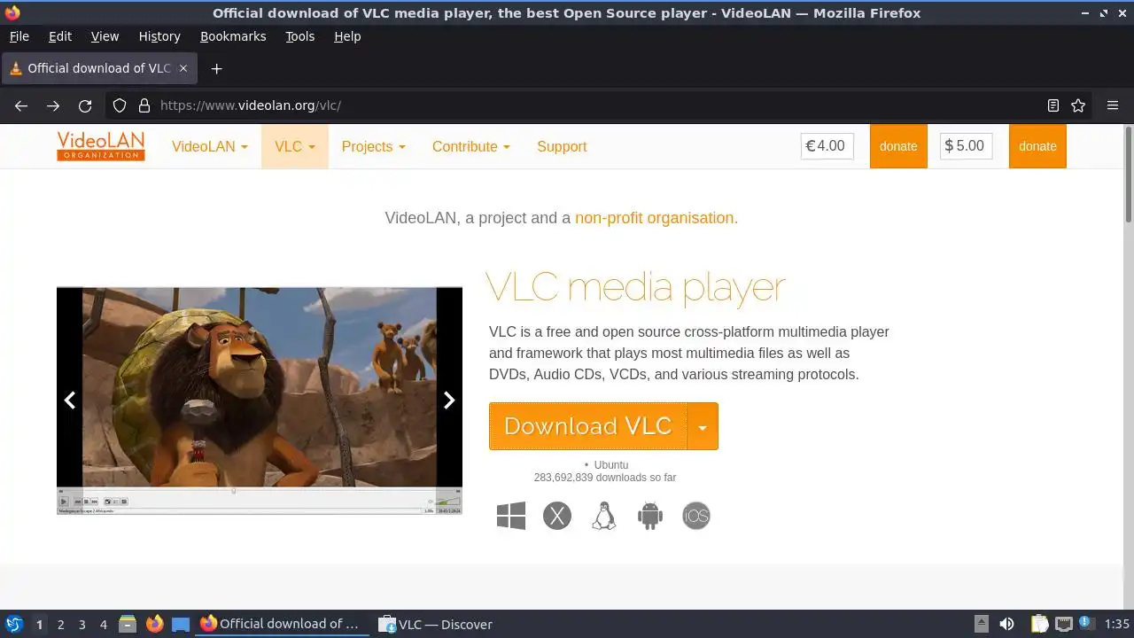
Task: Open network status tray icon
Action: coord(1064,624)
